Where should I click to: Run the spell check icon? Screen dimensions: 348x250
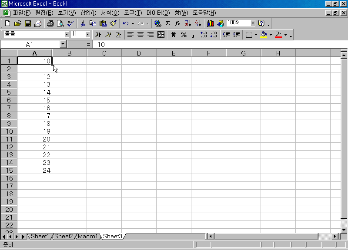(x=70, y=23)
